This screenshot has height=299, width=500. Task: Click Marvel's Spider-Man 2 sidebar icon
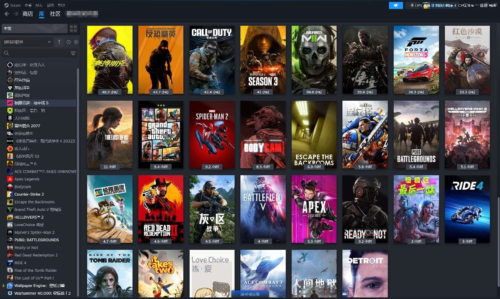(x=10, y=232)
